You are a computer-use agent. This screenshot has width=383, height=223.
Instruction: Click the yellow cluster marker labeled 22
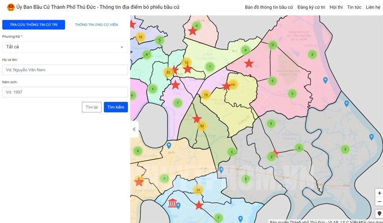168,72
